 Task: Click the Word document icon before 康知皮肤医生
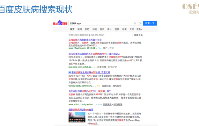[70, 72]
